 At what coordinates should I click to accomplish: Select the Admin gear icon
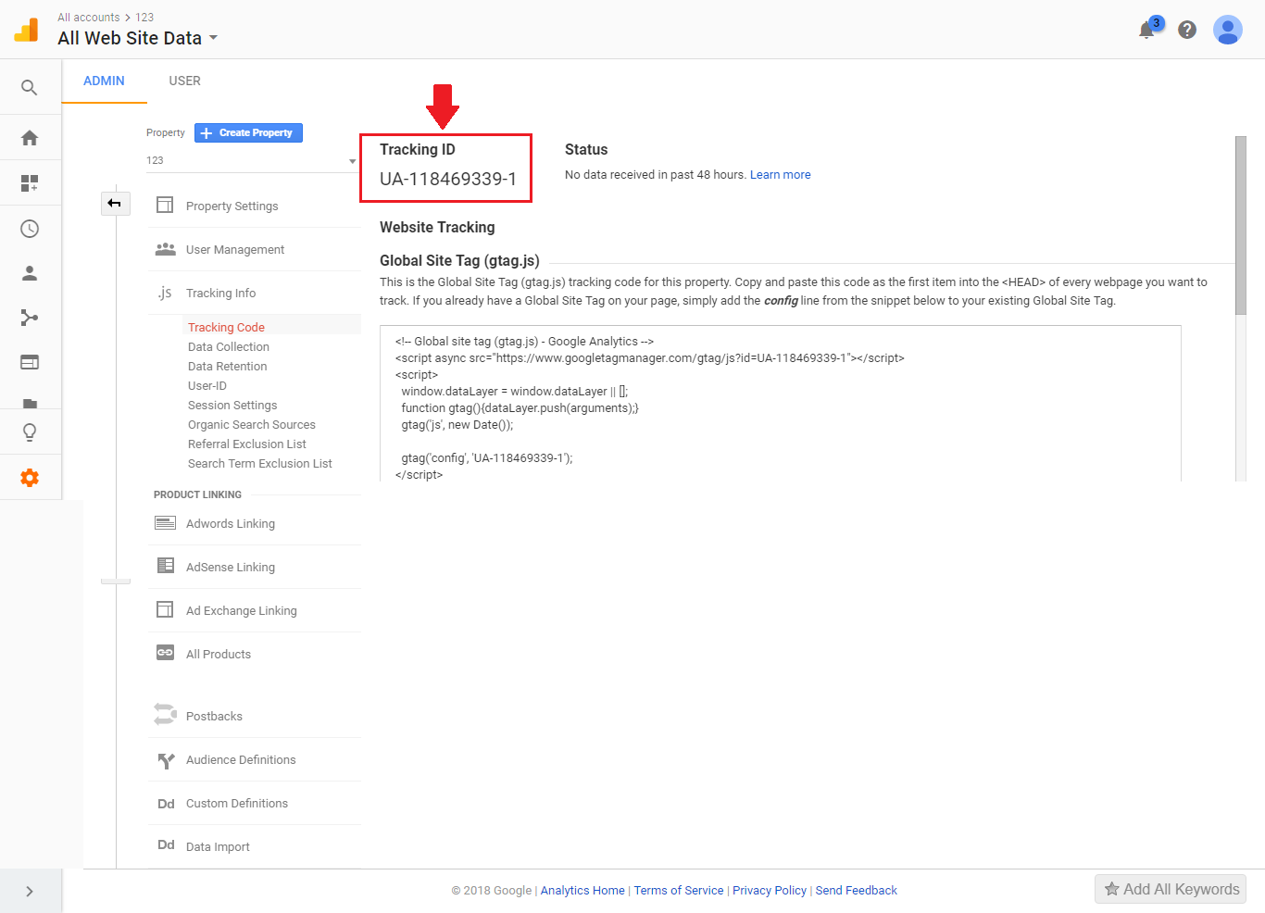pyautogui.click(x=30, y=478)
